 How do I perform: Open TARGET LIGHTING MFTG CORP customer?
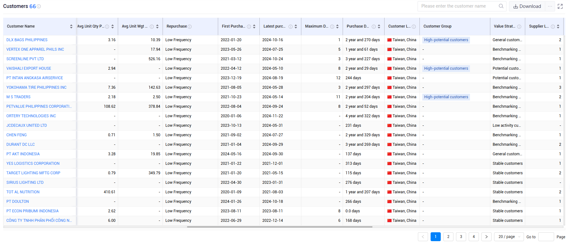tap(33, 173)
